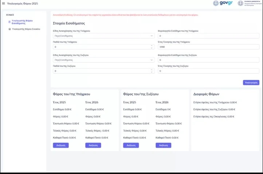Click the Φορολογητέο Εισόδημα του/της Συζύγου field

pyautogui.click(x=208, y=60)
